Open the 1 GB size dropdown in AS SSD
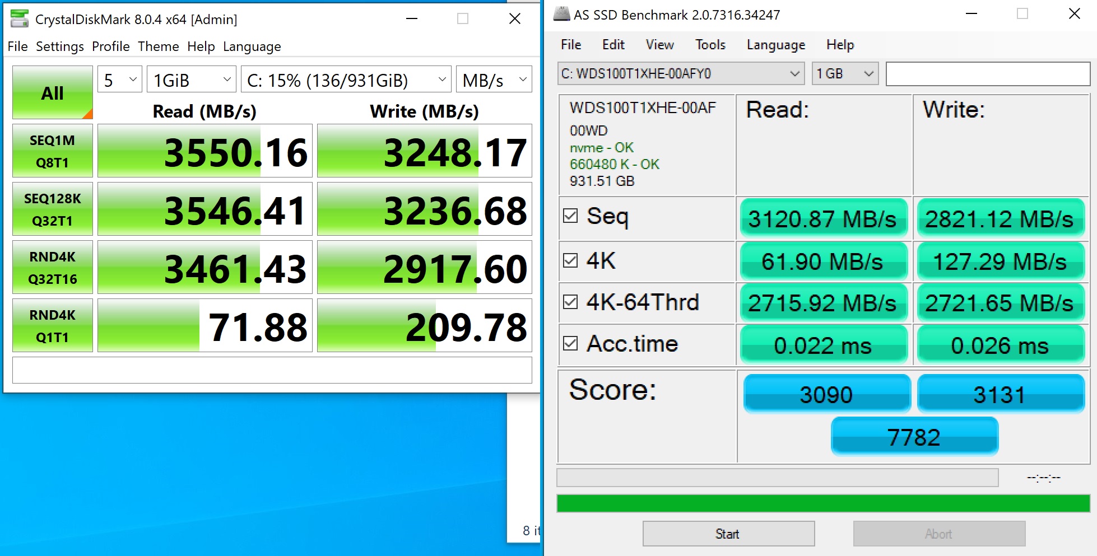The height and width of the screenshot is (556, 1097). [x=845, y=73]
